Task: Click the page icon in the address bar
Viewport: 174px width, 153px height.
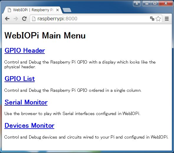Action: tap(34, 19)
